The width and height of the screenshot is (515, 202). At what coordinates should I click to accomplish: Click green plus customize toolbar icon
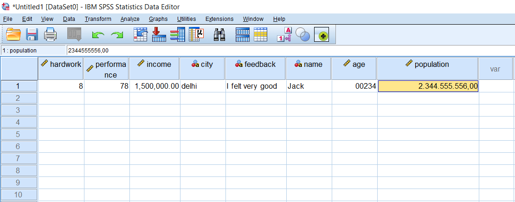322,34
